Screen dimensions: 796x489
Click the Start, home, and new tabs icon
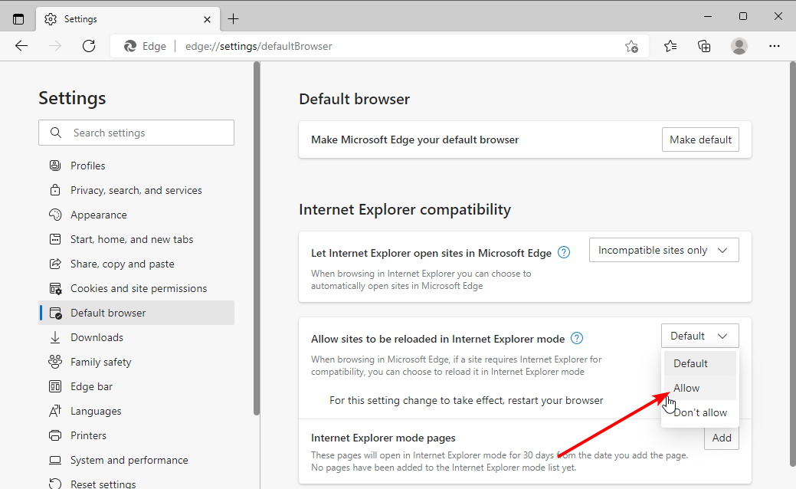[55, 239]
